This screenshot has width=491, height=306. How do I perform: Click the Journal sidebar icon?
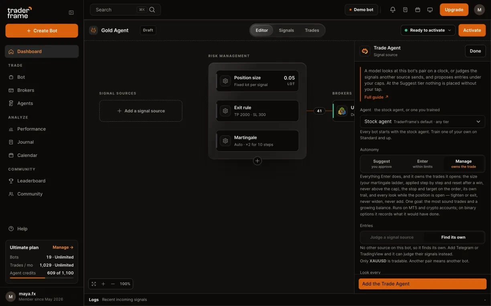point(11,142)
